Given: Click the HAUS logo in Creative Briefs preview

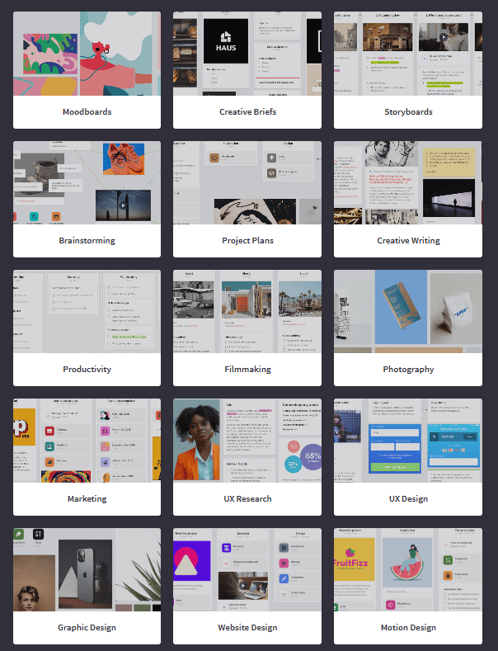Looking at the screenshot, I should tap(226, 41).
